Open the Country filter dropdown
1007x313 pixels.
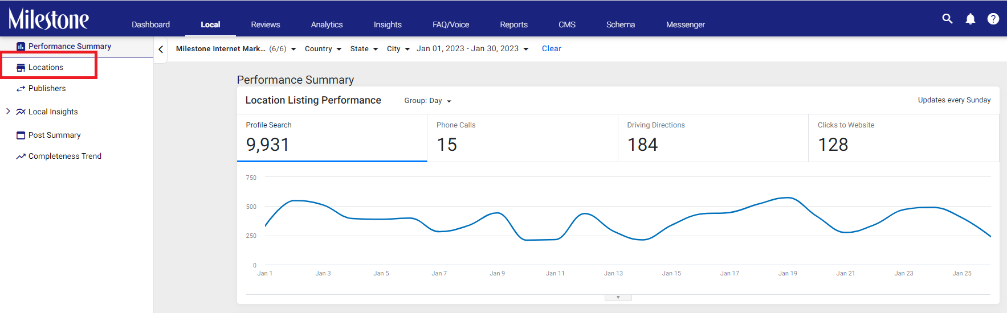[x=323, y=49]
